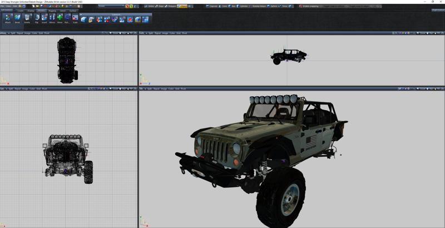Viewport: 445px width, 228px height.
Task: Click the first Submesh toolbar icon
Action: tap(83, 19)
